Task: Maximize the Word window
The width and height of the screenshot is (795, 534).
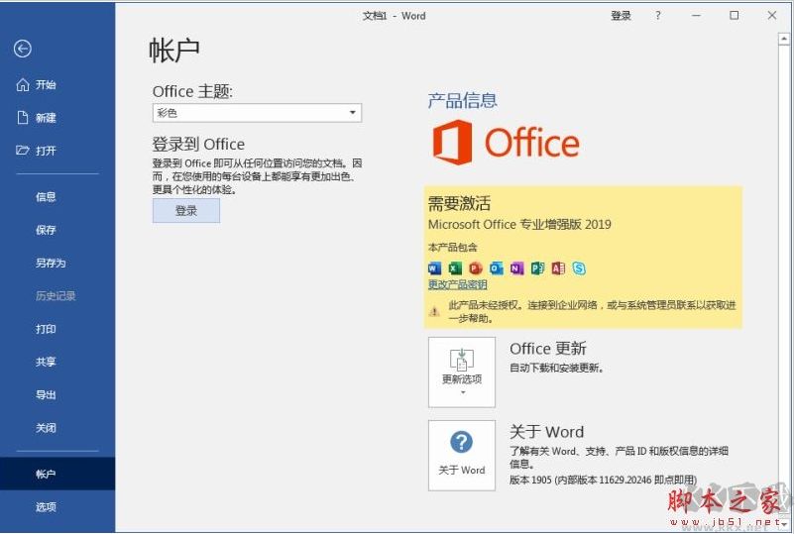Action: tap(735, 16)
